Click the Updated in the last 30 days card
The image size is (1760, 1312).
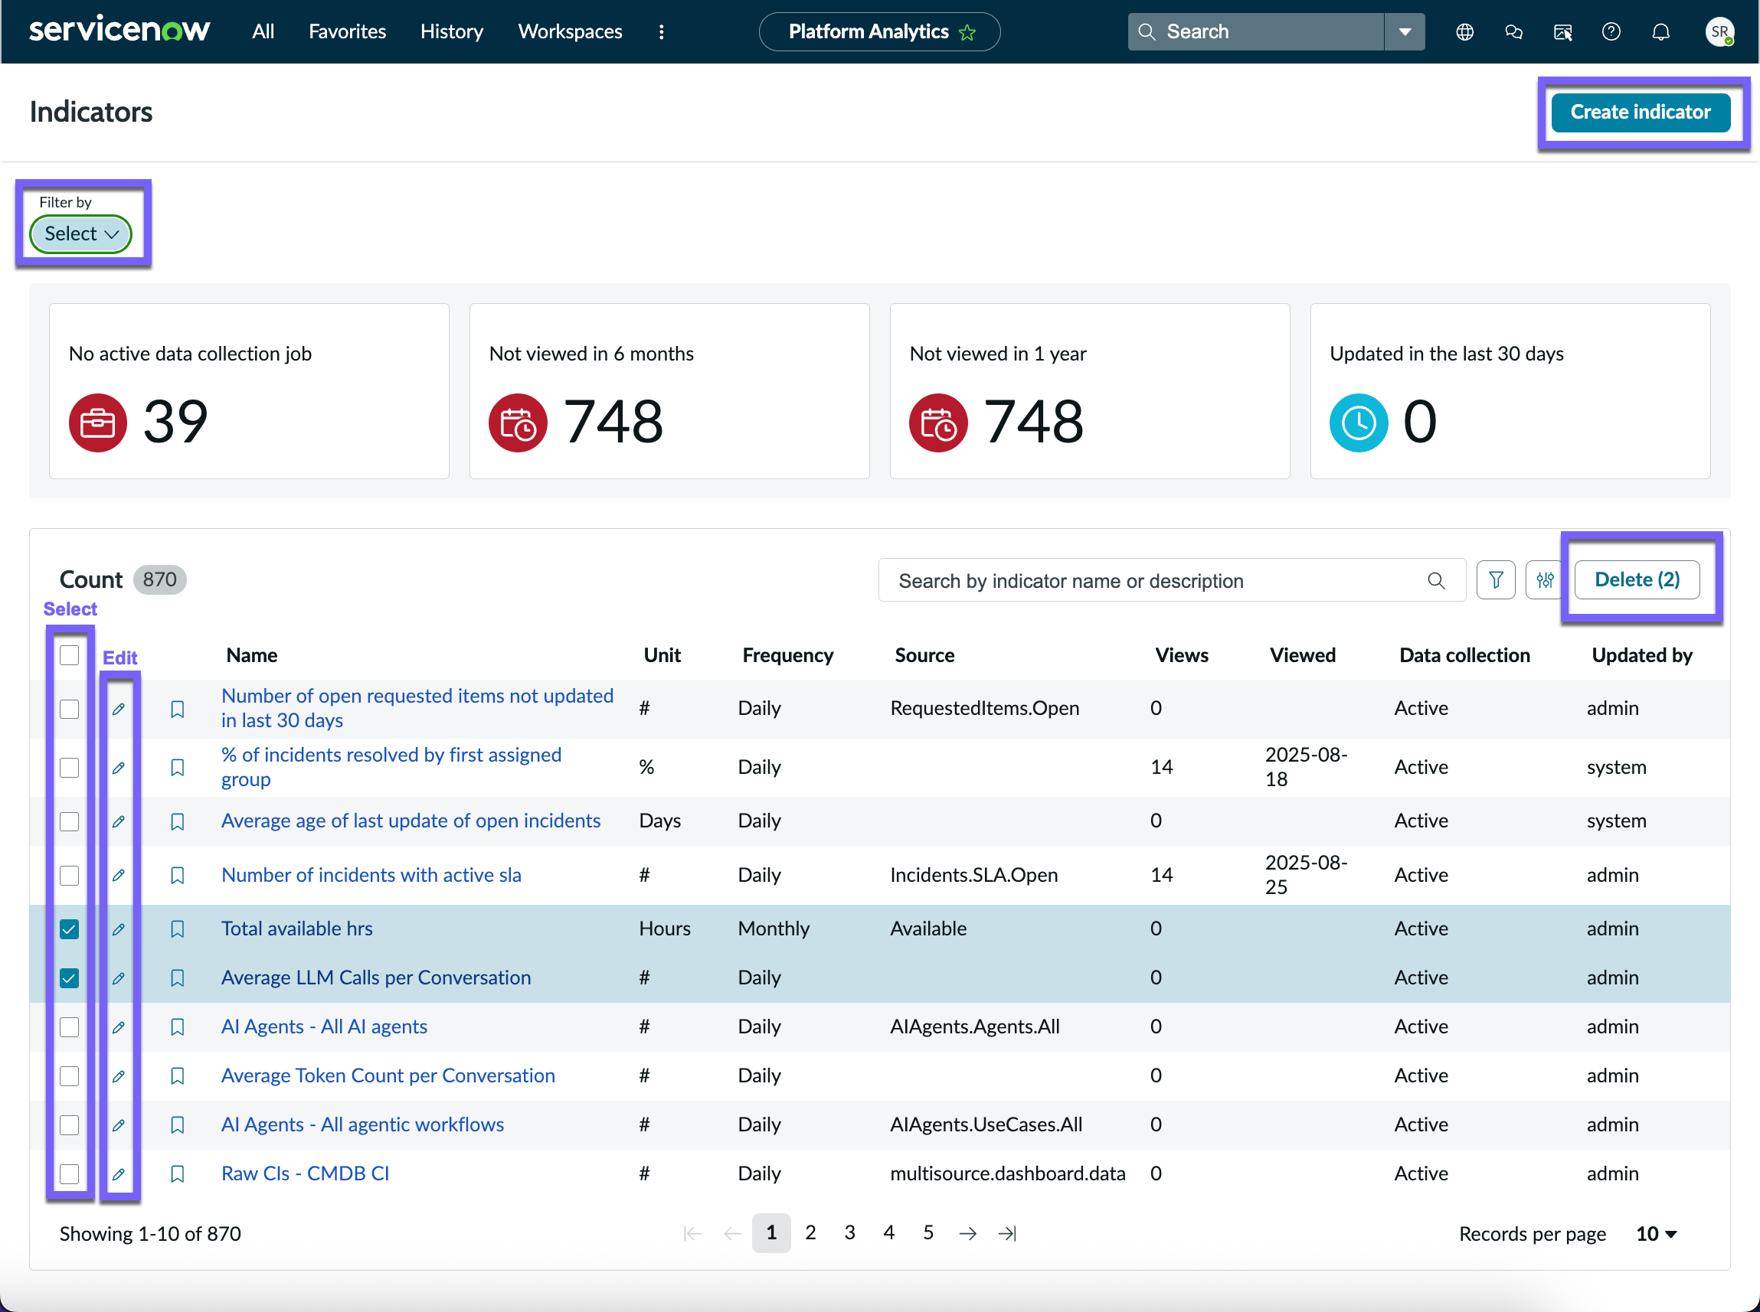click(1510, 392)
